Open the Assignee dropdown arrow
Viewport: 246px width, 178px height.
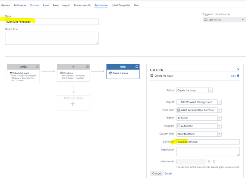click(219, 126)
